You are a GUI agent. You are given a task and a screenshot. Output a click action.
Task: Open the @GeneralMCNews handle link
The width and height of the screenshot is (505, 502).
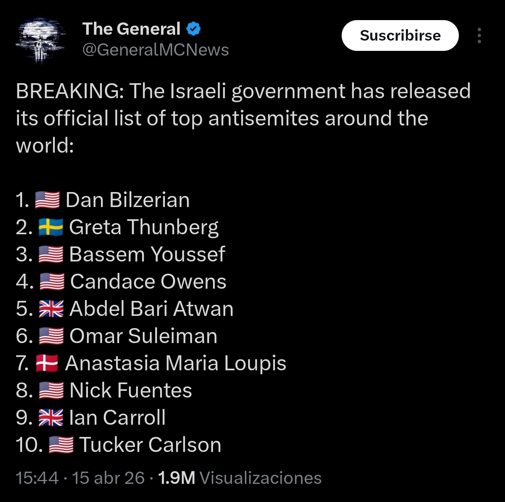tap(155, 50)
